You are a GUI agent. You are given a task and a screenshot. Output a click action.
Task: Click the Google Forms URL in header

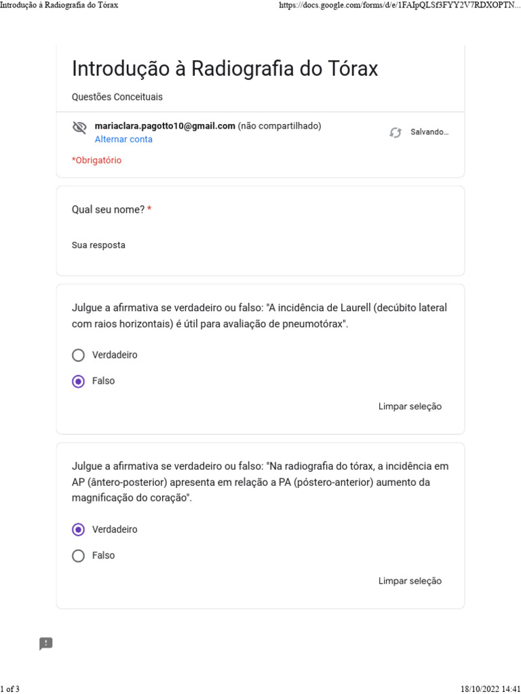point(400,5)
